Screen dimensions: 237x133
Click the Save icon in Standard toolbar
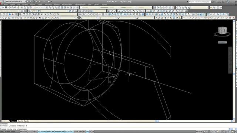tap(6, 7)
